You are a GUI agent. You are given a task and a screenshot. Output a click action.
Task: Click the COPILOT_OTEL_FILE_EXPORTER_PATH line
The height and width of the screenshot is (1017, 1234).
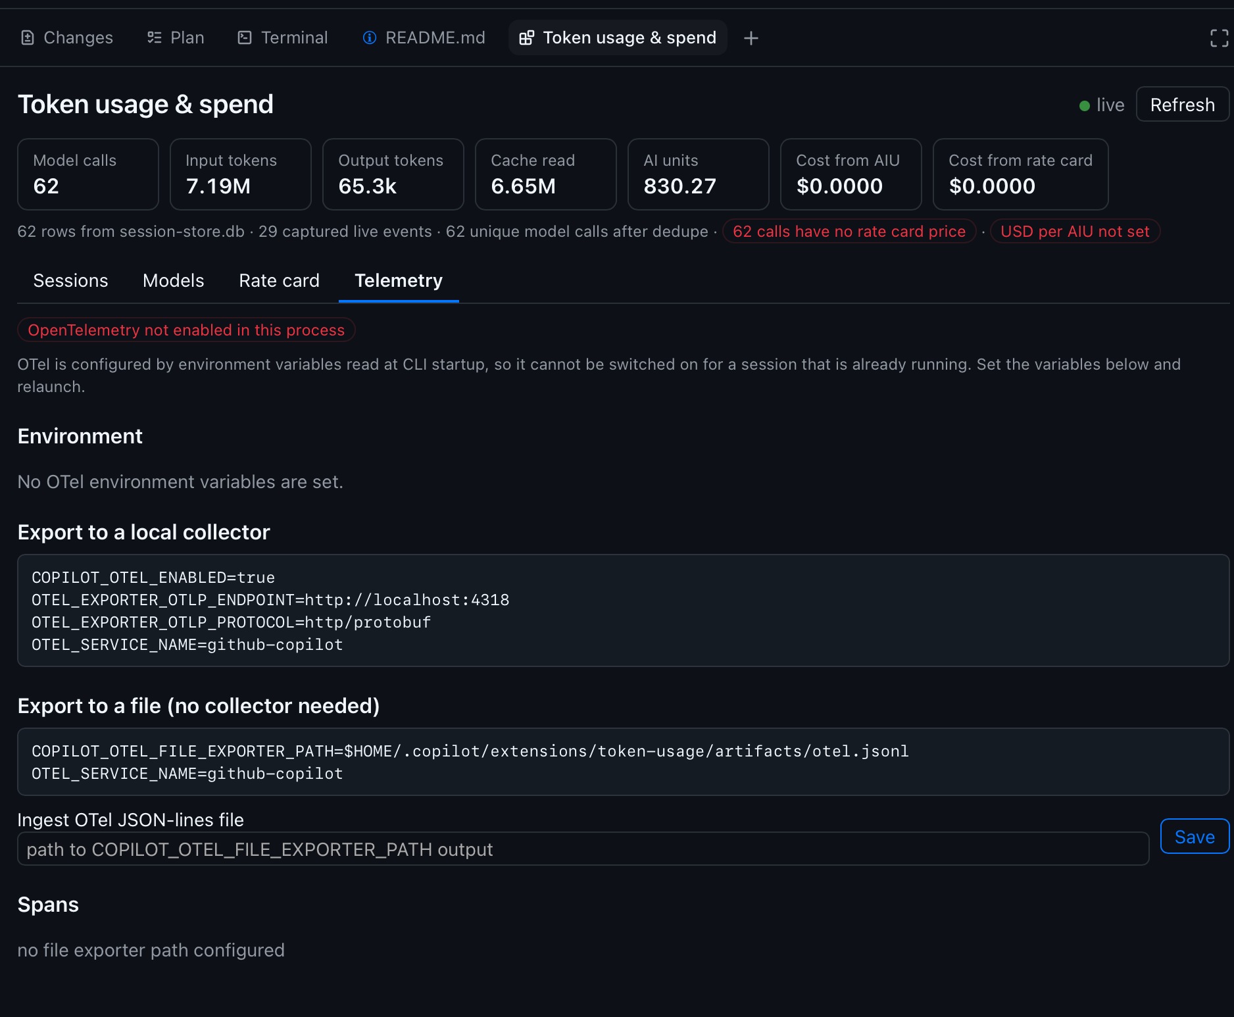(x=470, y=751)
